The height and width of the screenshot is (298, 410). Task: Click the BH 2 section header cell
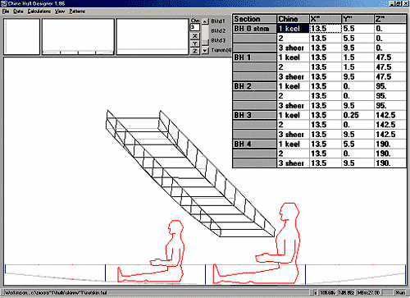[x=254, y=86]
